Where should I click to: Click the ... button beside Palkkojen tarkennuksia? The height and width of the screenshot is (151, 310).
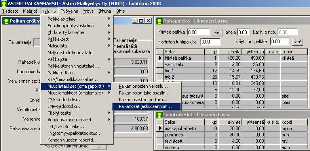pyautogui.click(x=99, y=147)
